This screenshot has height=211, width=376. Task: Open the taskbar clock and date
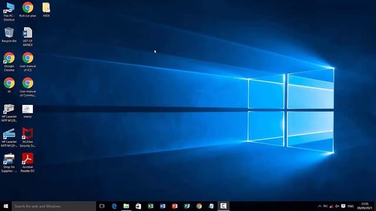click(x=365, y=206)
